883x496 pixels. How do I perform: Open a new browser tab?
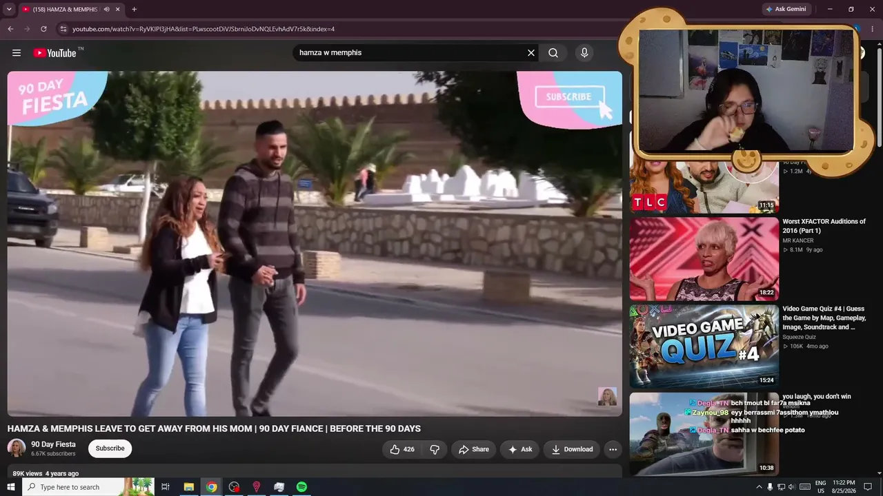[x=134, y=10]
